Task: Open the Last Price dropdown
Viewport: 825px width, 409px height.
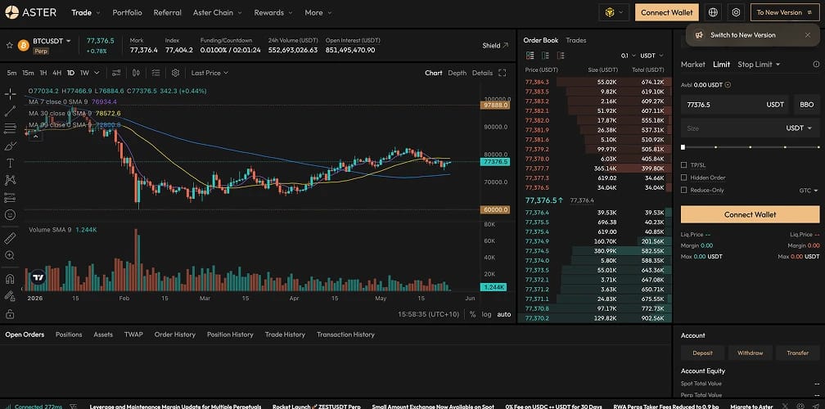Action: [210, 73]
